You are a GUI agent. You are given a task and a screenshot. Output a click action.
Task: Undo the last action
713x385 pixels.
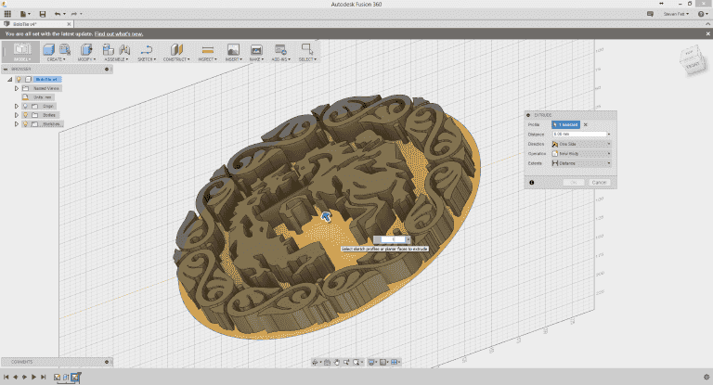point(58,14)
